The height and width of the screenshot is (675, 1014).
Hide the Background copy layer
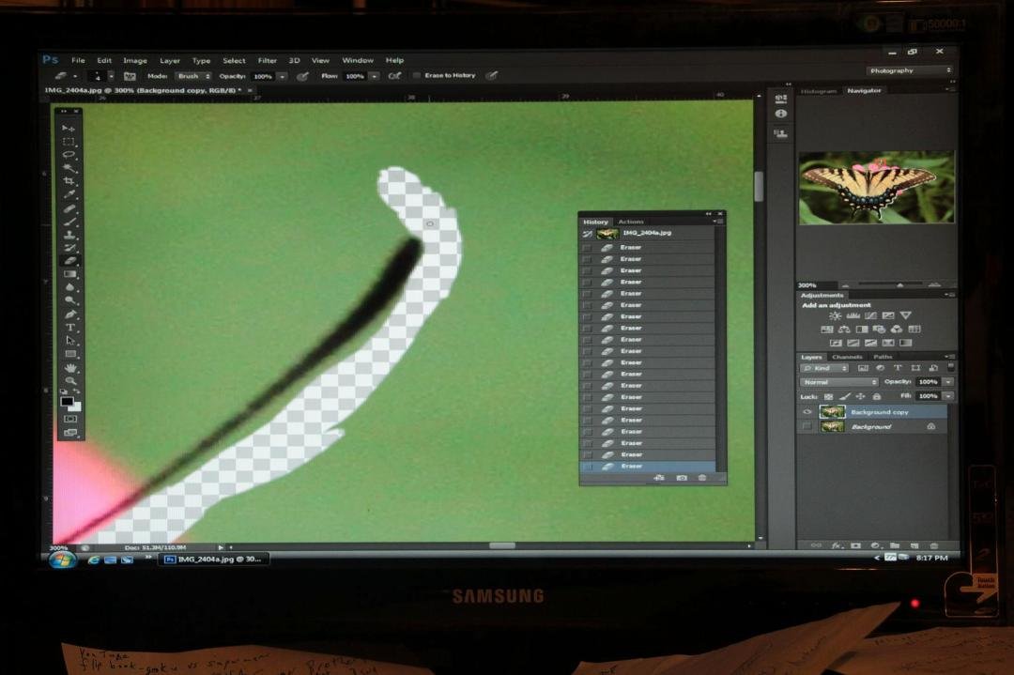pos(807,412)
